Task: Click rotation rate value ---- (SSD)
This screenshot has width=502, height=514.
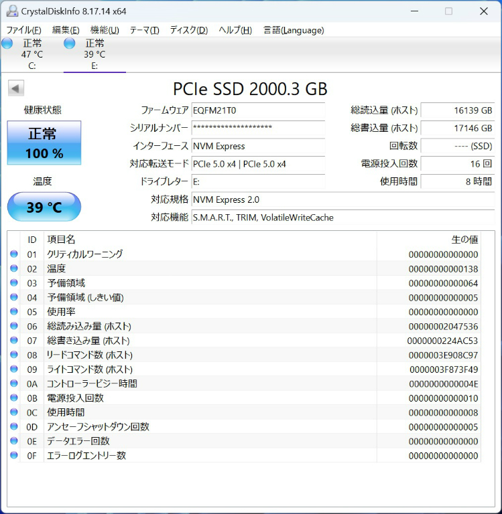Action: [x=458, y=146]
